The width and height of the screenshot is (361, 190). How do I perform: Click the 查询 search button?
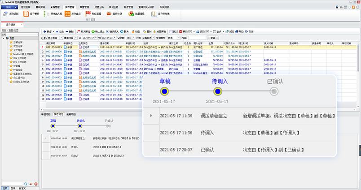[214, 39]
